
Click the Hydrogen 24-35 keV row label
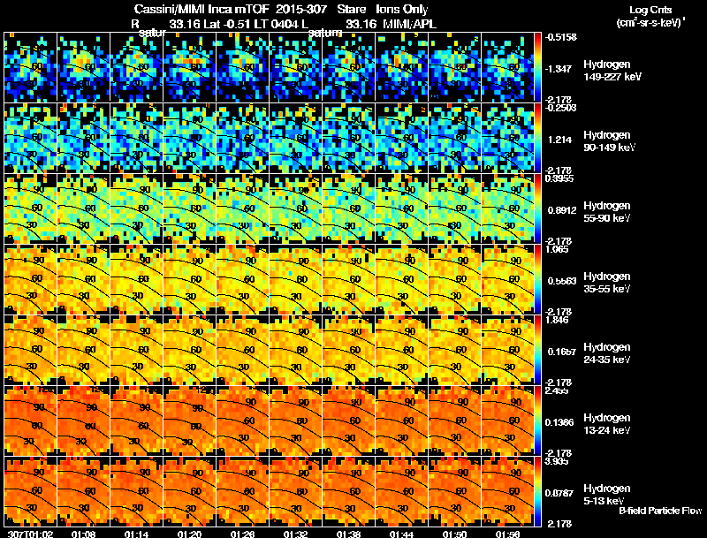tap(606, 353)
